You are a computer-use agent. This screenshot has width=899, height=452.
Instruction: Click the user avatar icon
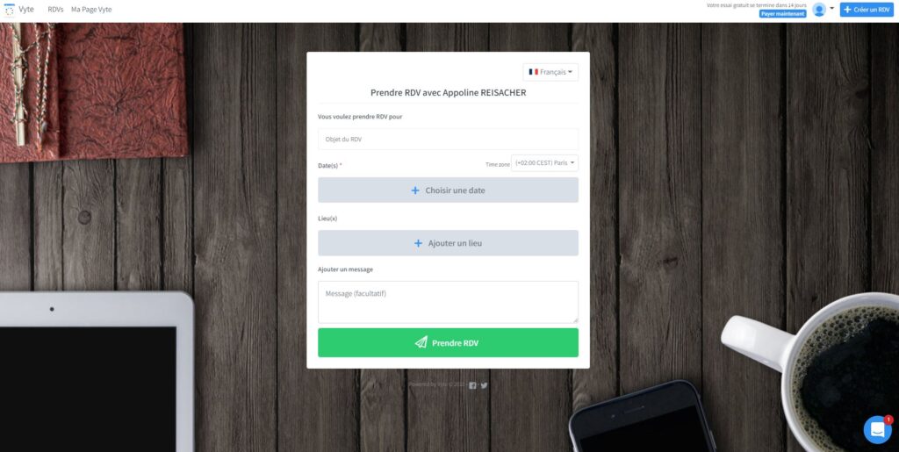(819, 10)
